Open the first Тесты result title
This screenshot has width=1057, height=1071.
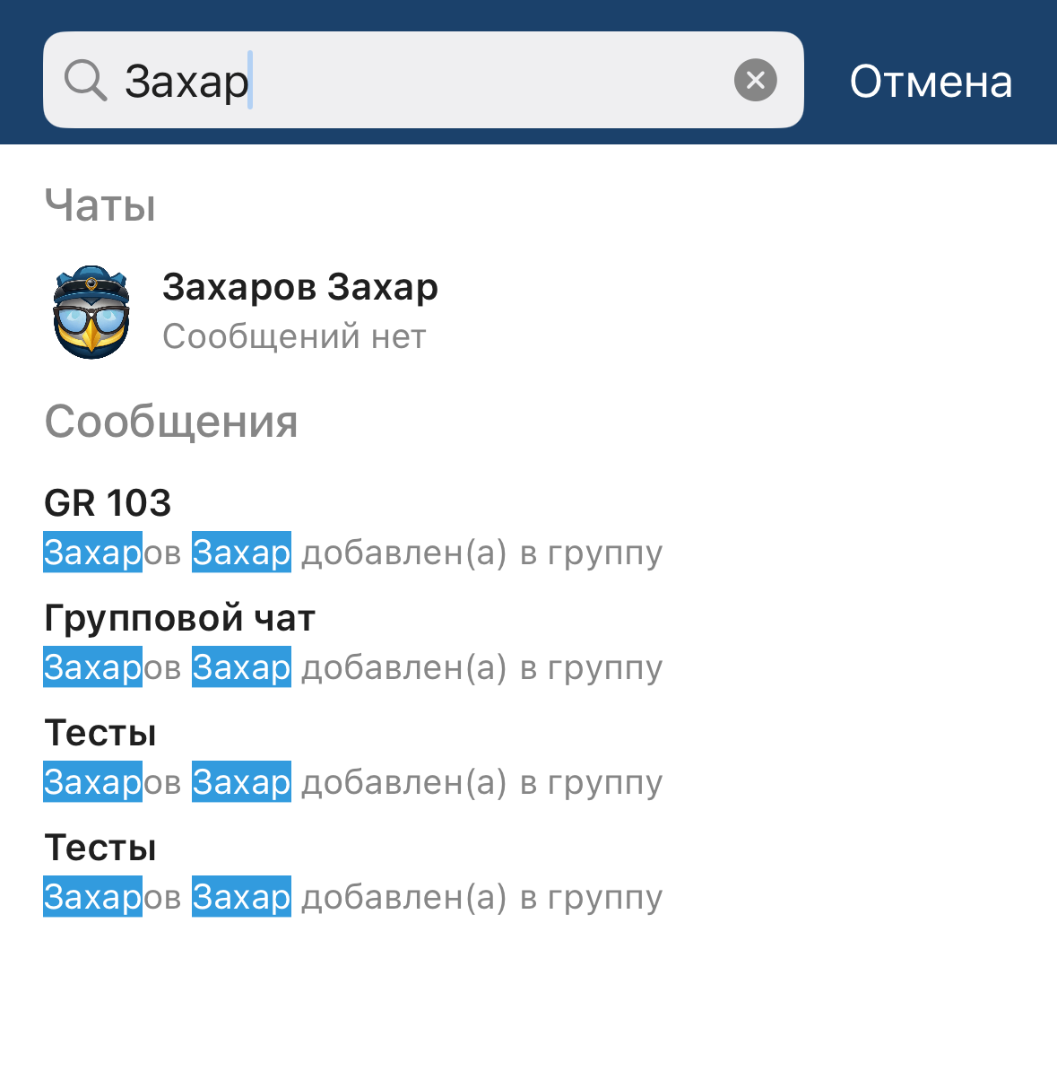100,733
